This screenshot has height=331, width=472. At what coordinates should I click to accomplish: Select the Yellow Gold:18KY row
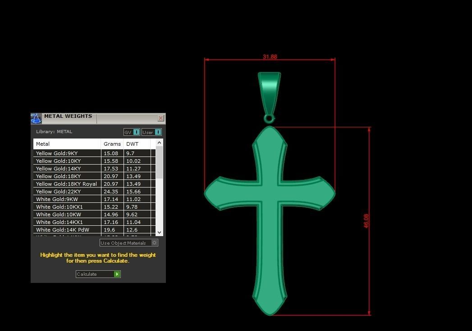tap(94, 176)
